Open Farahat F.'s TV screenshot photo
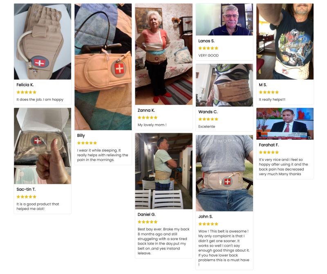The image size is (327, 274). coord(285,124)
